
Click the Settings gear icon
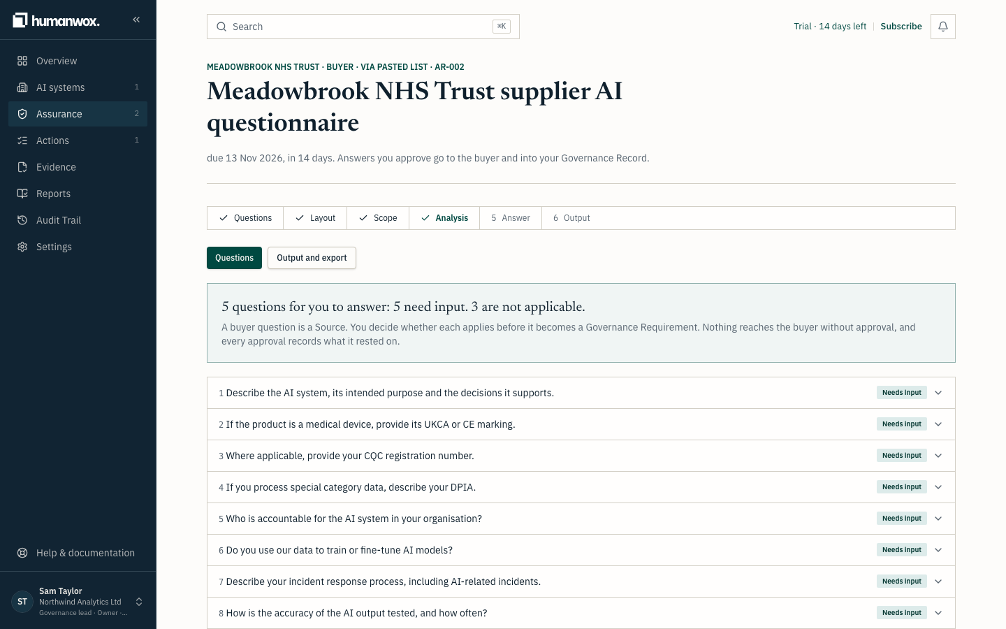point(22,247)
